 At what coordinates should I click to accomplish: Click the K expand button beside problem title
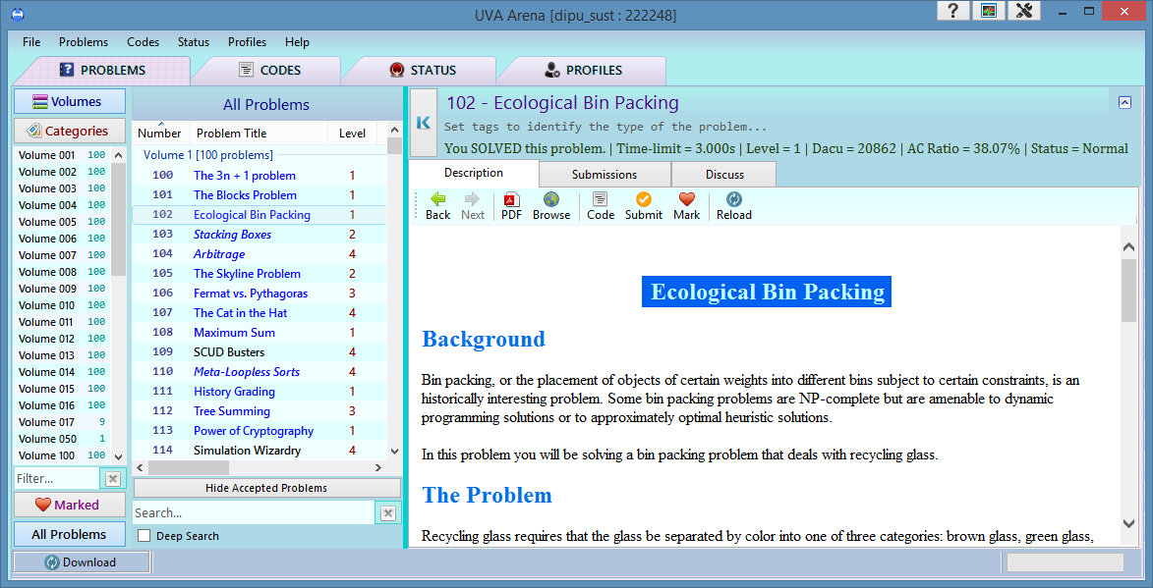pos(424,123)
